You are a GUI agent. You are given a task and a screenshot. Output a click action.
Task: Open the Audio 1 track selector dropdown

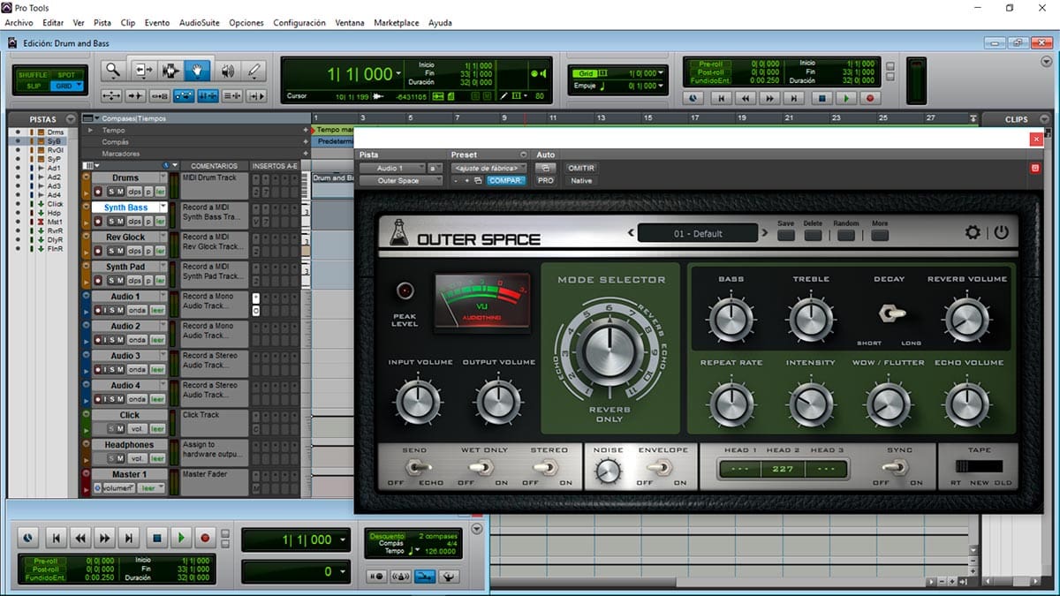[392, 168]
